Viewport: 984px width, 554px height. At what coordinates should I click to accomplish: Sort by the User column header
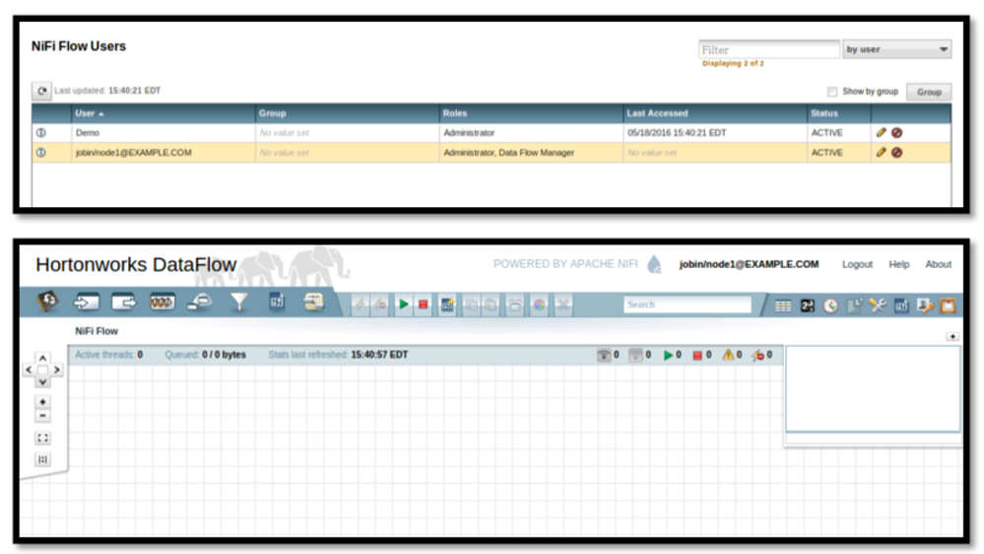[162, 113]
